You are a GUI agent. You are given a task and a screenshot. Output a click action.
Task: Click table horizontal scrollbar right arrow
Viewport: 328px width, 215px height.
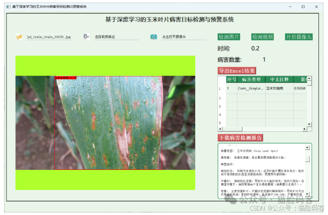click(304, 129)
